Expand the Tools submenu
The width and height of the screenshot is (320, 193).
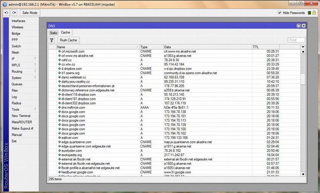tap(24, 109)
